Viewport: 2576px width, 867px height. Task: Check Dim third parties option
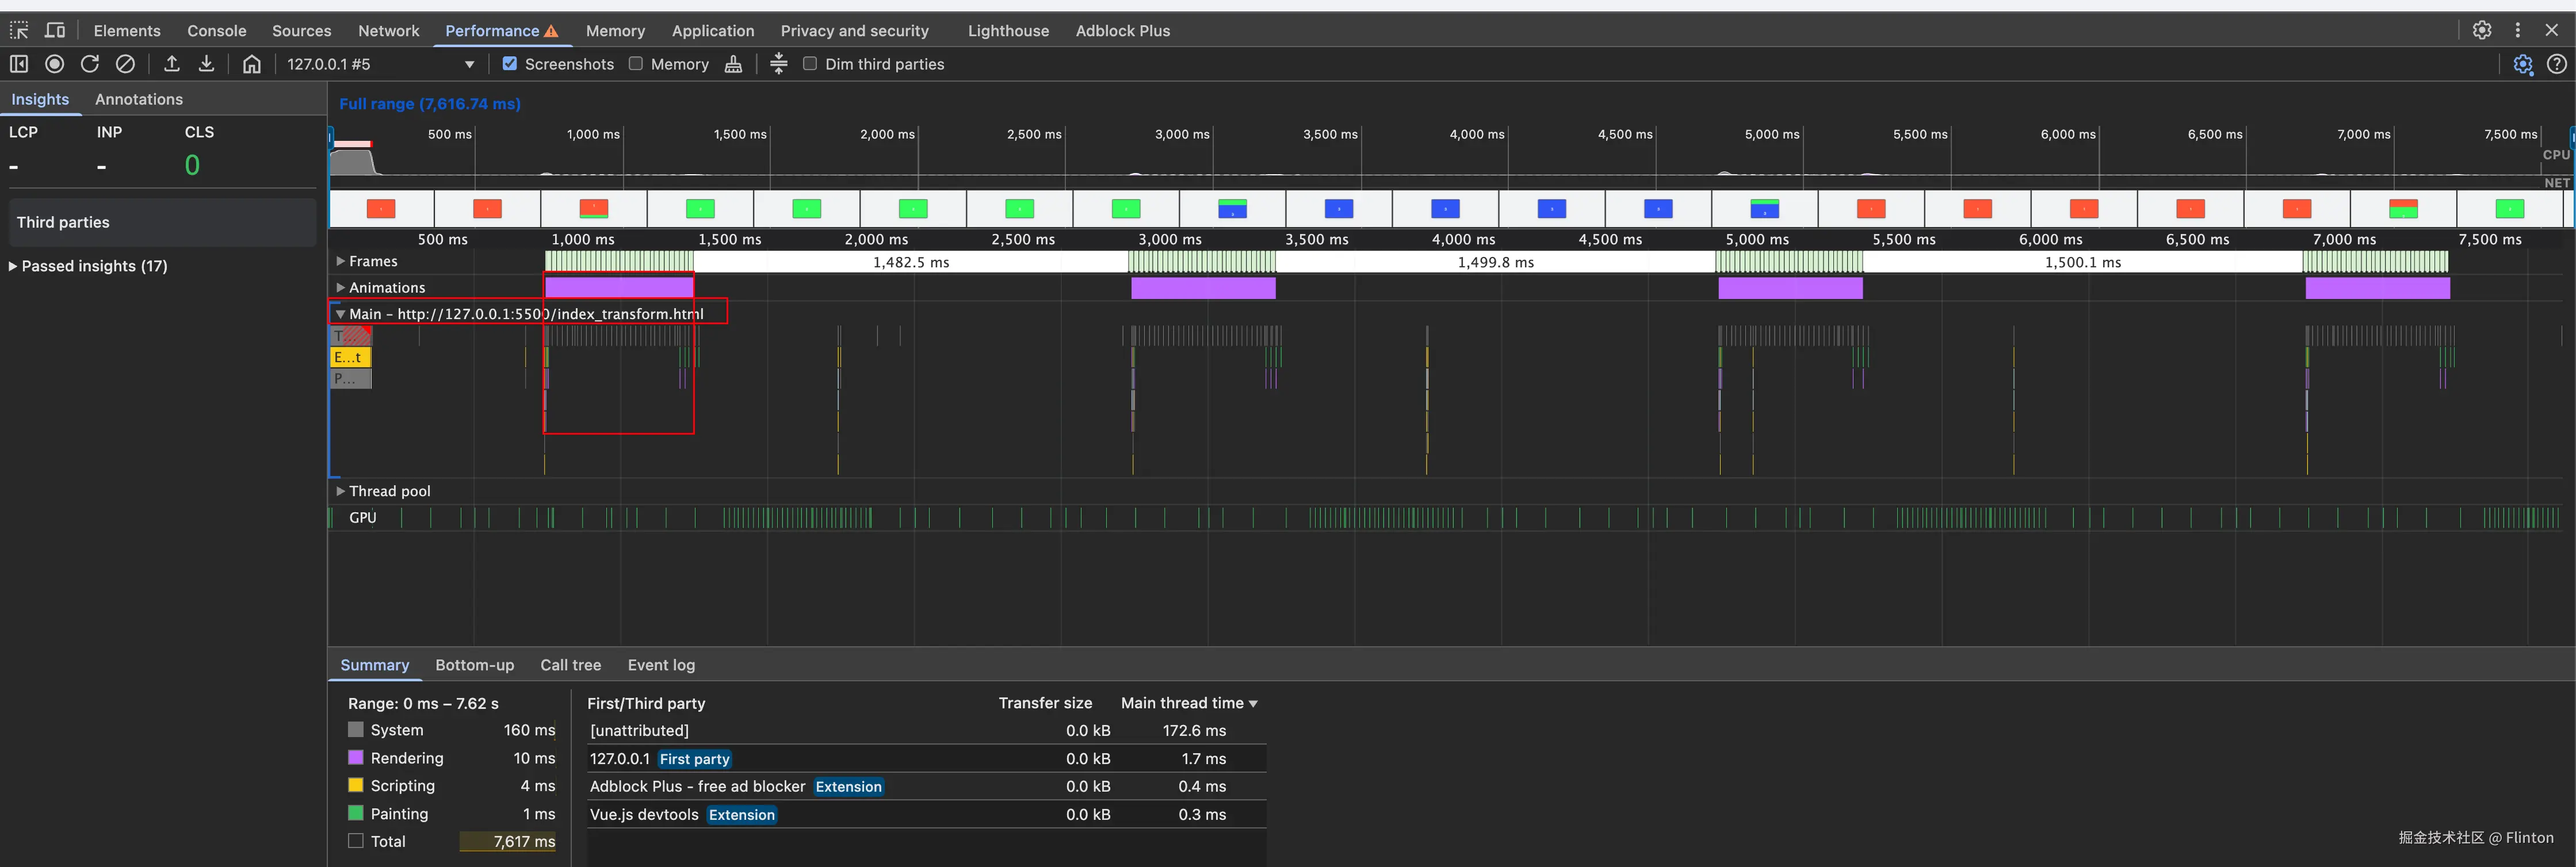pos(810,64)
